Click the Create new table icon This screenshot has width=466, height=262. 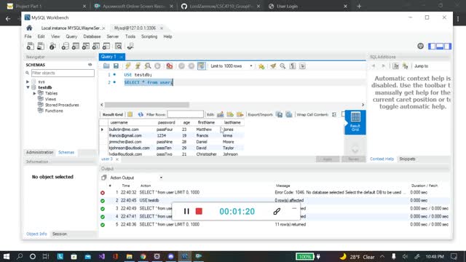pyautogui.click(x=76, y=46)
